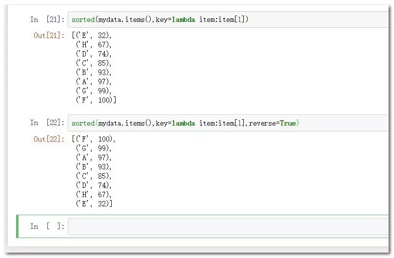Click the code cell In [21] input
The image size is (394, 258).
coord(228,19)
